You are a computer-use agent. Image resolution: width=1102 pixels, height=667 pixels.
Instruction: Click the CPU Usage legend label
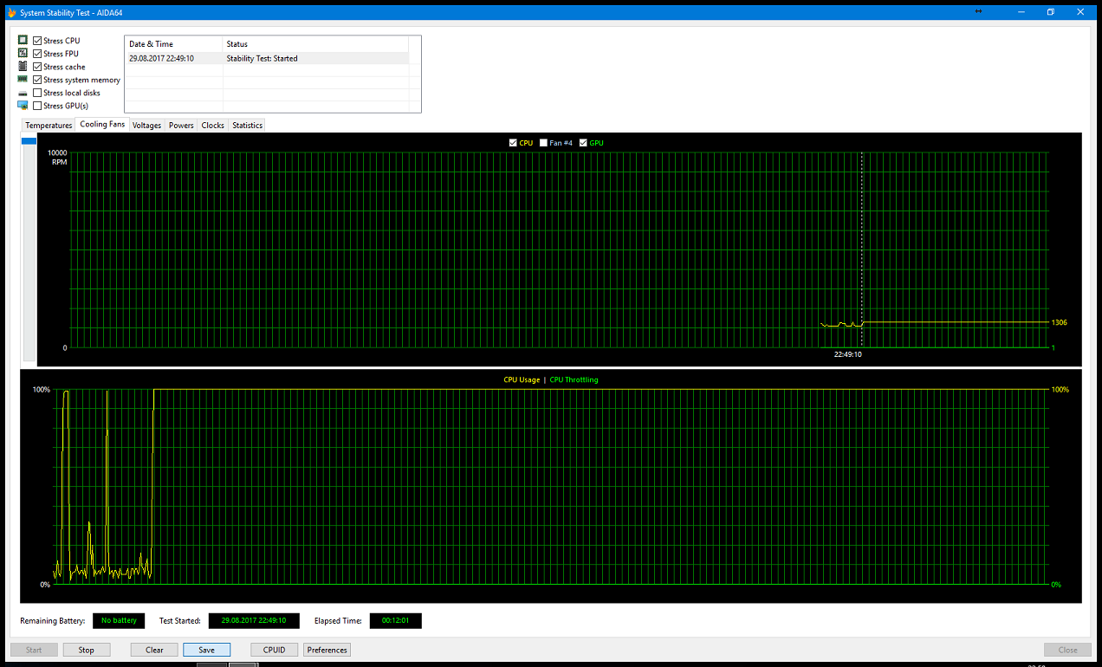(x=522, y=379)
